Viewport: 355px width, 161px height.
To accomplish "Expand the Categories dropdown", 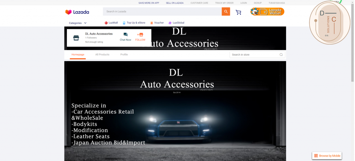I will [78, 23].
